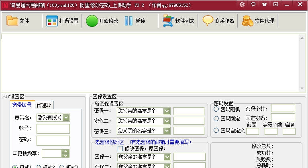This screenshot has width=308, height=168.
Task: Expand the 宽带名 dropdown
Action: pos(66,118)
